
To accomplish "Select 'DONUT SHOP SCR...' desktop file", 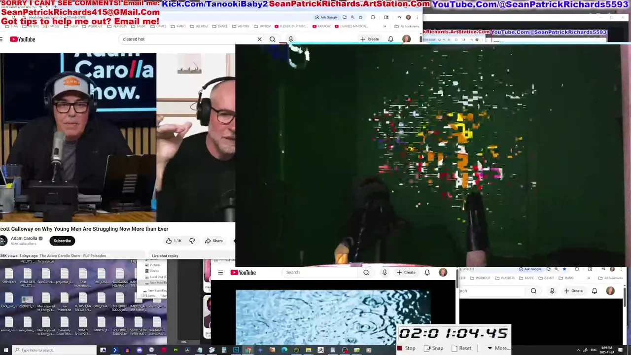I will click(83, 323).
